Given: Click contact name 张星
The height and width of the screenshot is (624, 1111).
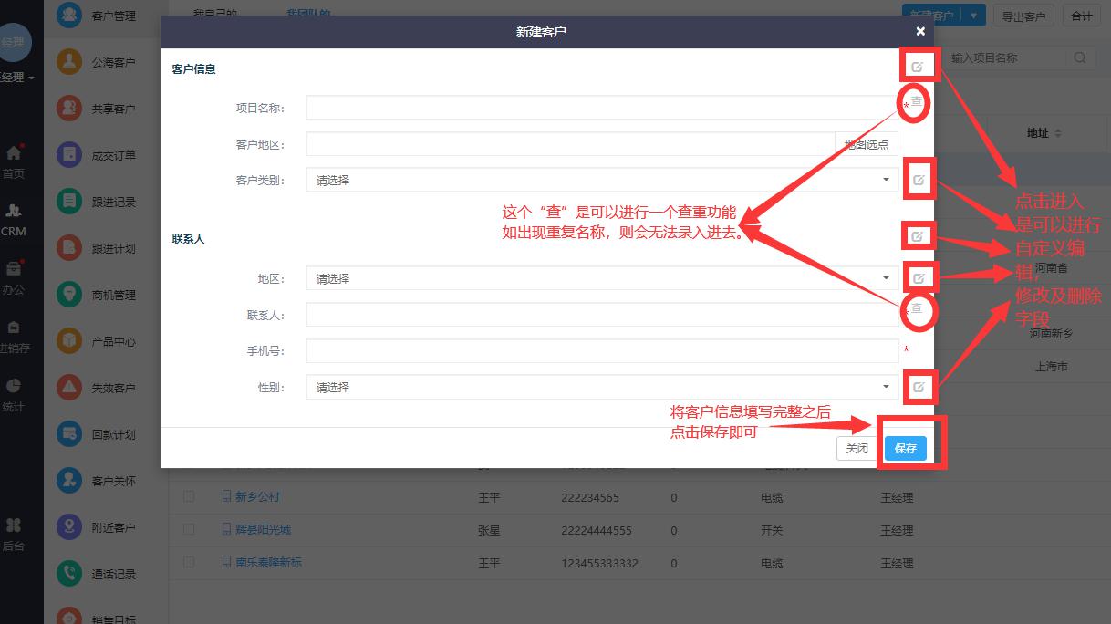Looking at the screenshot, I should point(489,530).
